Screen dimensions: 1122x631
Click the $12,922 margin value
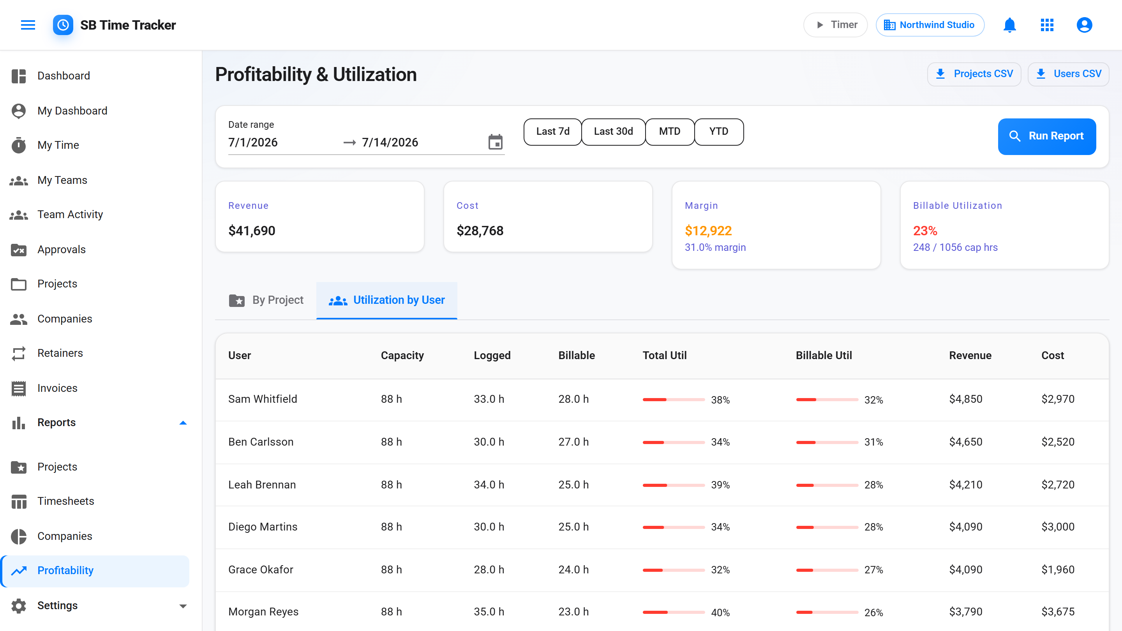click(x=708, y=231)
